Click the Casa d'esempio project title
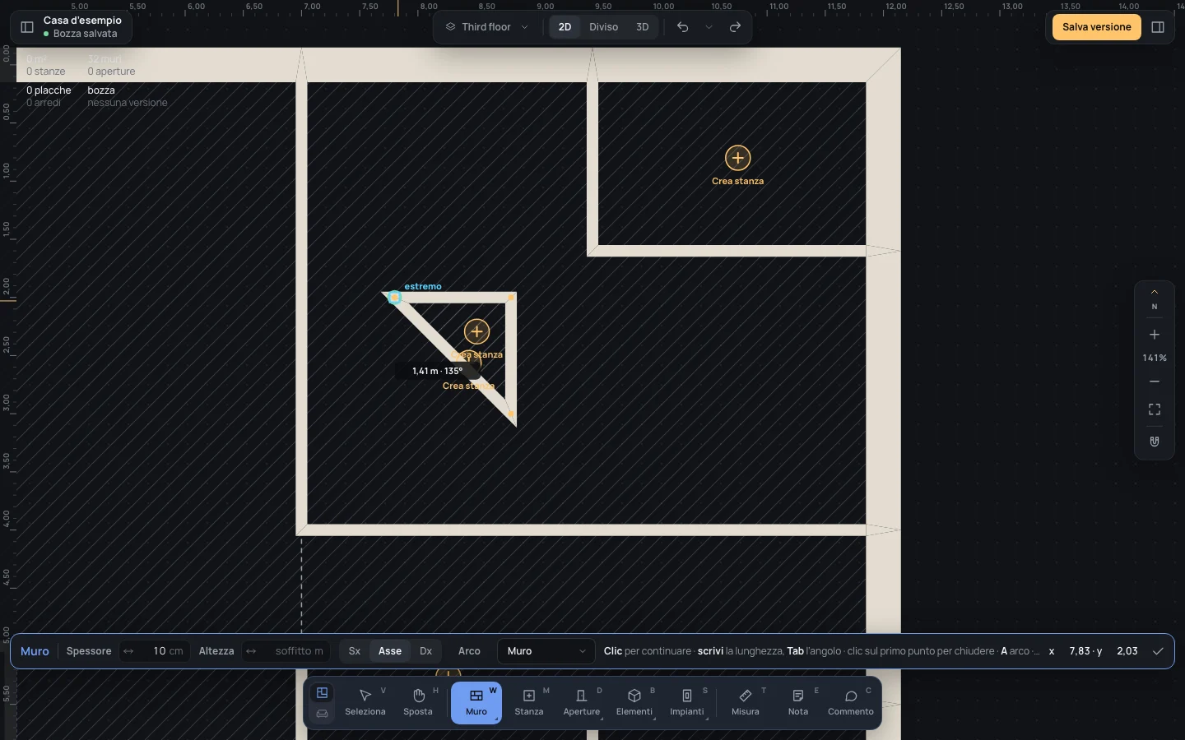 (x=82, y=21)
